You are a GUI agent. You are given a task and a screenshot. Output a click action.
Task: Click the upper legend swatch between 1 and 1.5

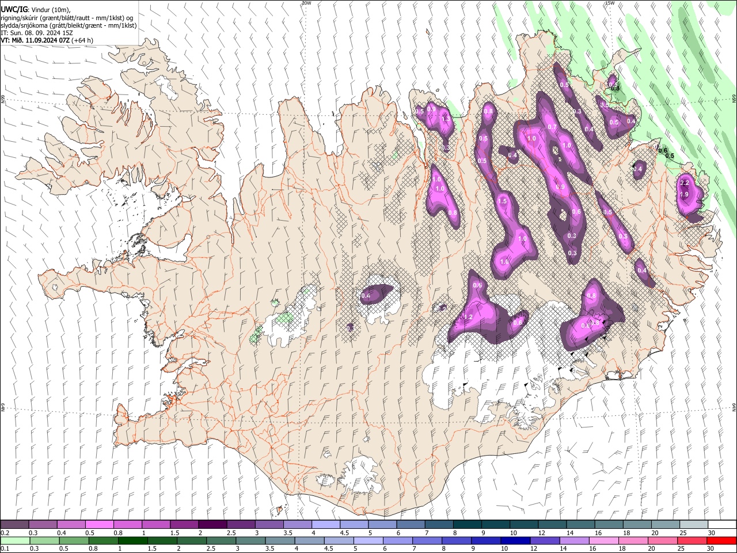pos(156,524)
